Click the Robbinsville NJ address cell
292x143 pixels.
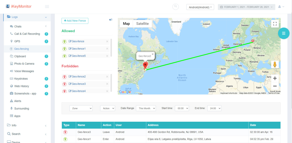[x=197, y=132]
